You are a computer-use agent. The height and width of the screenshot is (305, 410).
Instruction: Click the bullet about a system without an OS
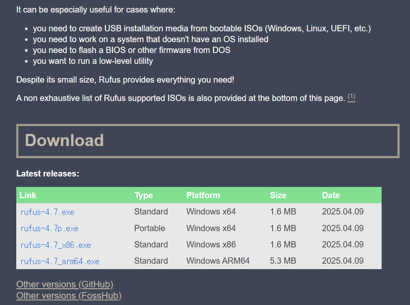[x=151, y=39]
